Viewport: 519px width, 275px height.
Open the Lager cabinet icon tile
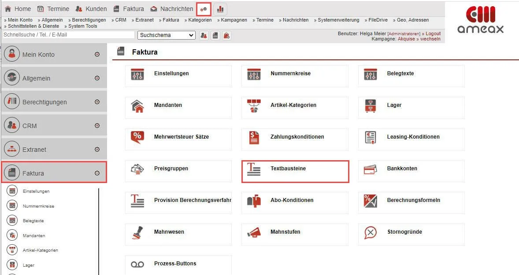pos(371,106)
